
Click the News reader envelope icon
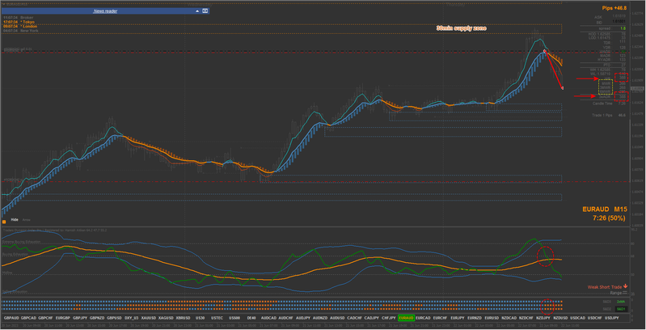click(x=205, y=11)
